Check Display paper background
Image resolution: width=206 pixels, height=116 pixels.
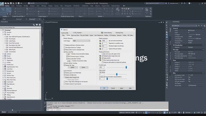coord(64,77)
